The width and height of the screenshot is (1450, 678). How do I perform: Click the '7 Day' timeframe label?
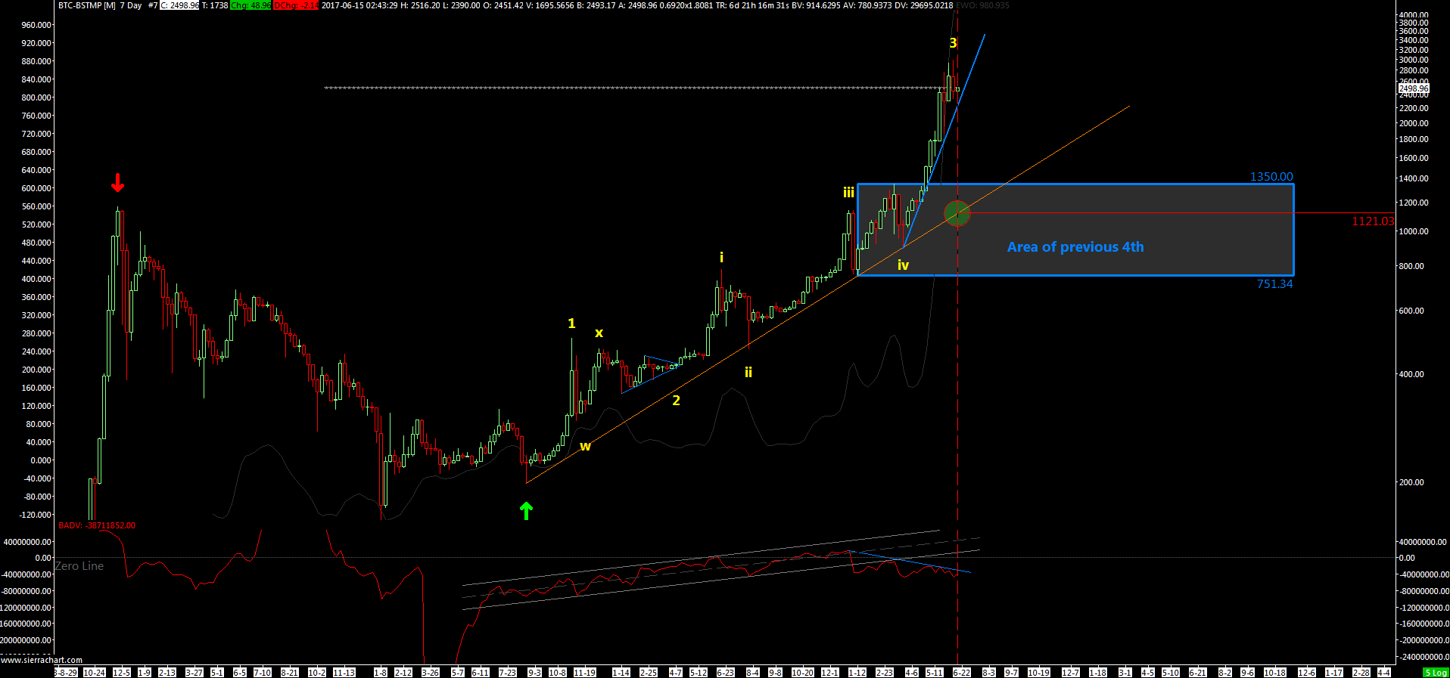click(131, 5)
